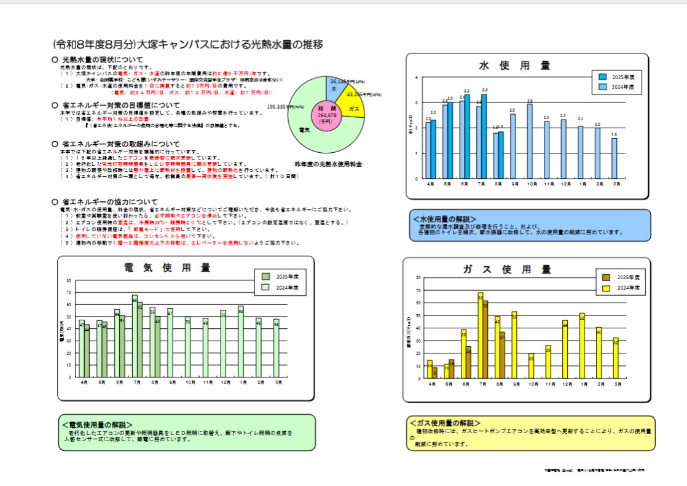Click the heading 省エネルギーの協力について
Viewport: 687px width, 486px height.
click(x=110, y=202)
